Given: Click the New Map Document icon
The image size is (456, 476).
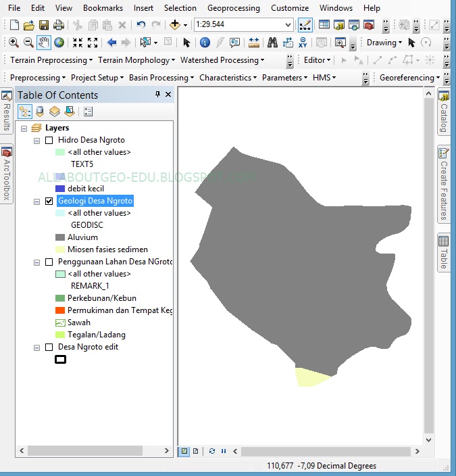Looking at the screenshot, I should 15,25.
